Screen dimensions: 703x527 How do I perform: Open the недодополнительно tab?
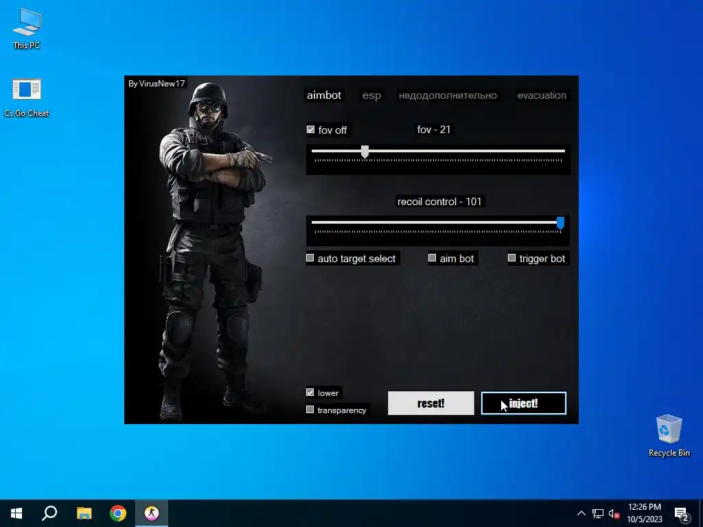448,95
